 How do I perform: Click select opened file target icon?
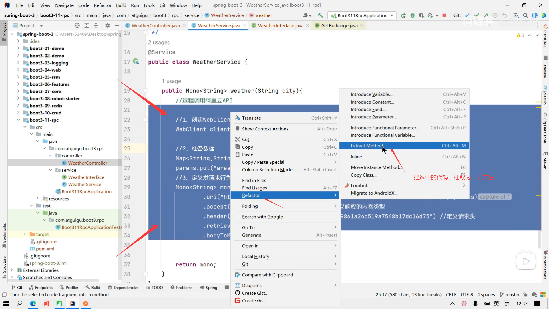click(x=77, y=25)
